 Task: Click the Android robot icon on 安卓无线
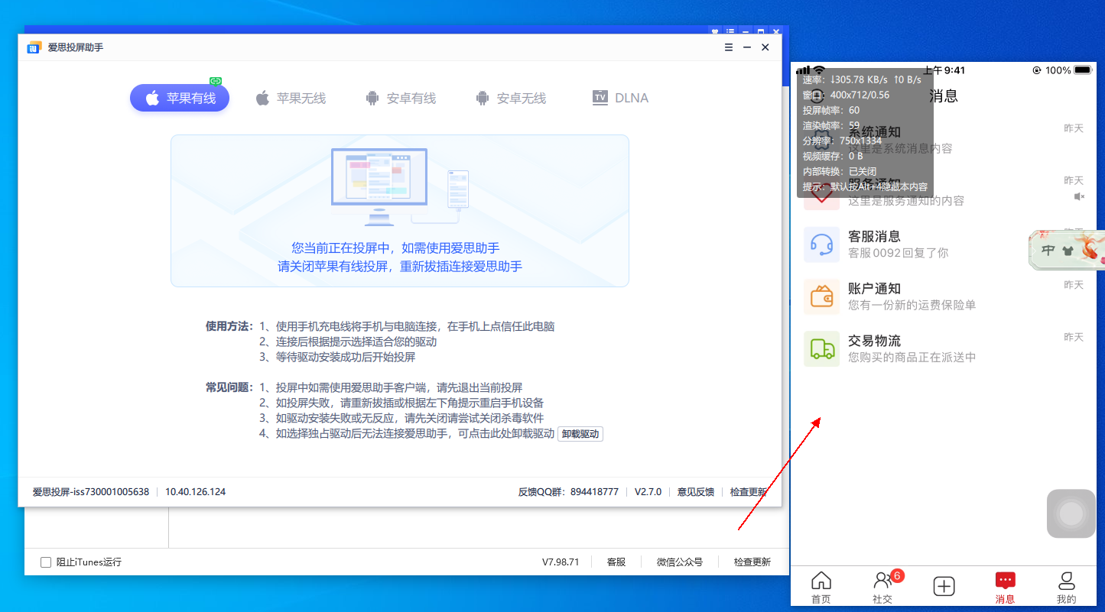pyautogui.click(x=483, y=98)
